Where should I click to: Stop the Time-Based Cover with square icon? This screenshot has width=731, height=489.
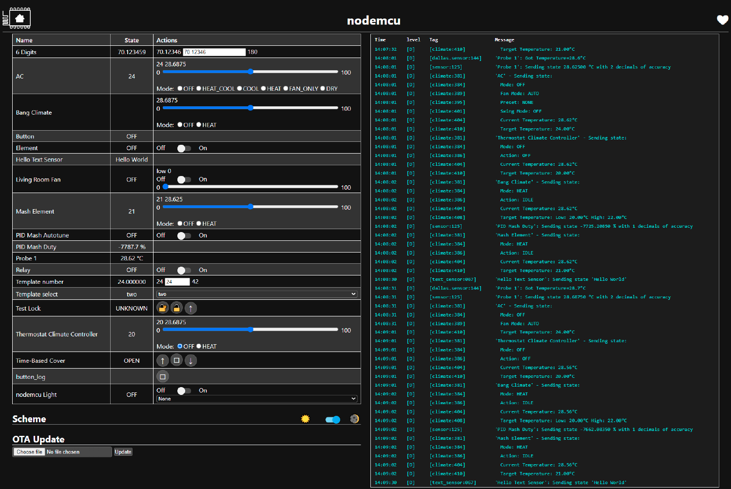click(x=176, y=360)
